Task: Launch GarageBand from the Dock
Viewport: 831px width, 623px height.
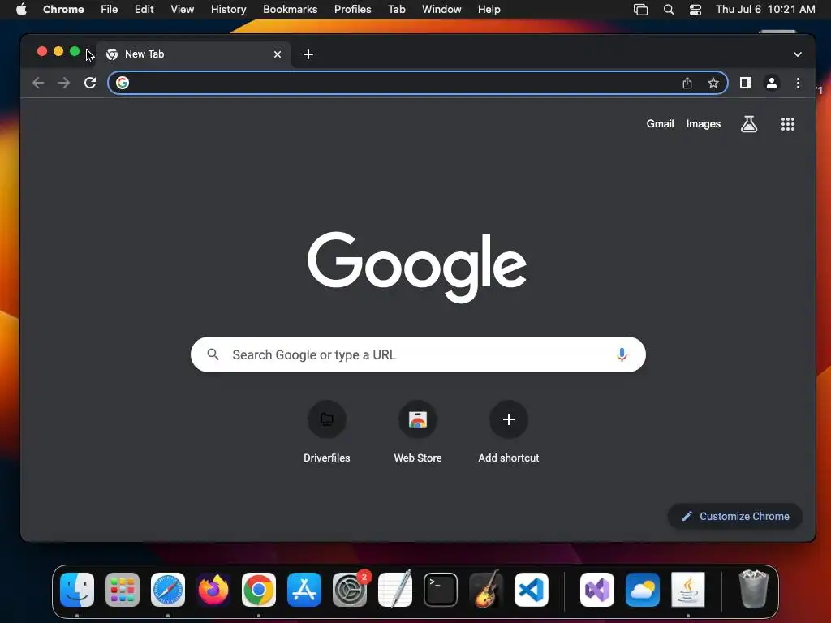Action: click(486, 589)
